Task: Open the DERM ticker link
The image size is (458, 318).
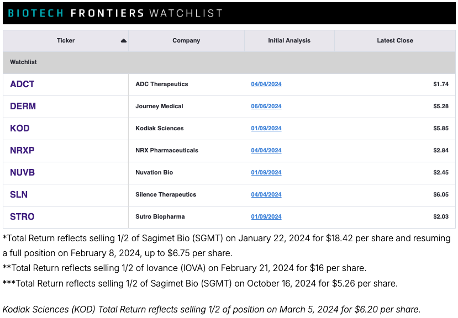Action: [23, 107]
